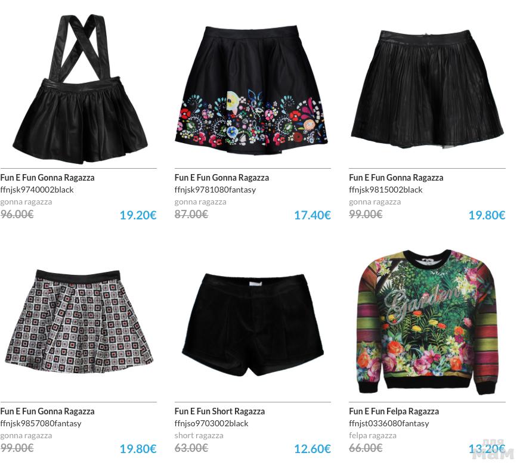This screenshot has height=468, width=523.
Task: Select product code ffnjsk9815002black
Action: [386, 190]
